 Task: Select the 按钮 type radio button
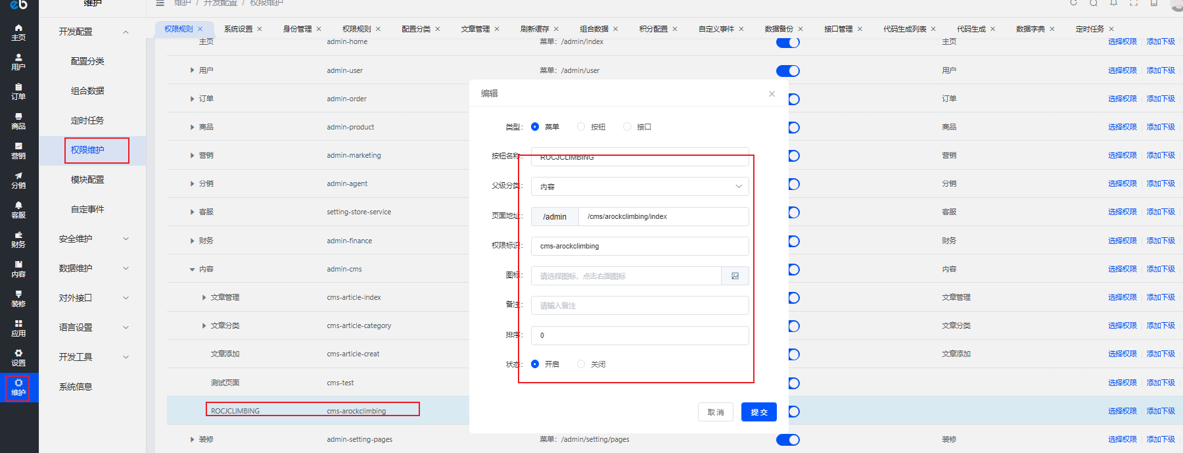point(581,127)
